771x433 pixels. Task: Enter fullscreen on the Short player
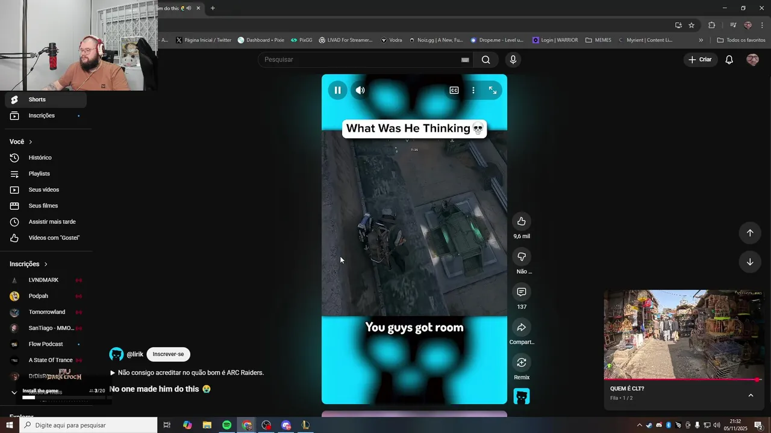493,90
